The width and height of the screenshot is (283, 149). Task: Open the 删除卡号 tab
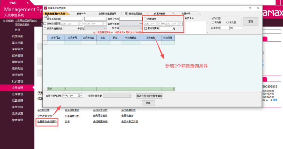[81, 14]
